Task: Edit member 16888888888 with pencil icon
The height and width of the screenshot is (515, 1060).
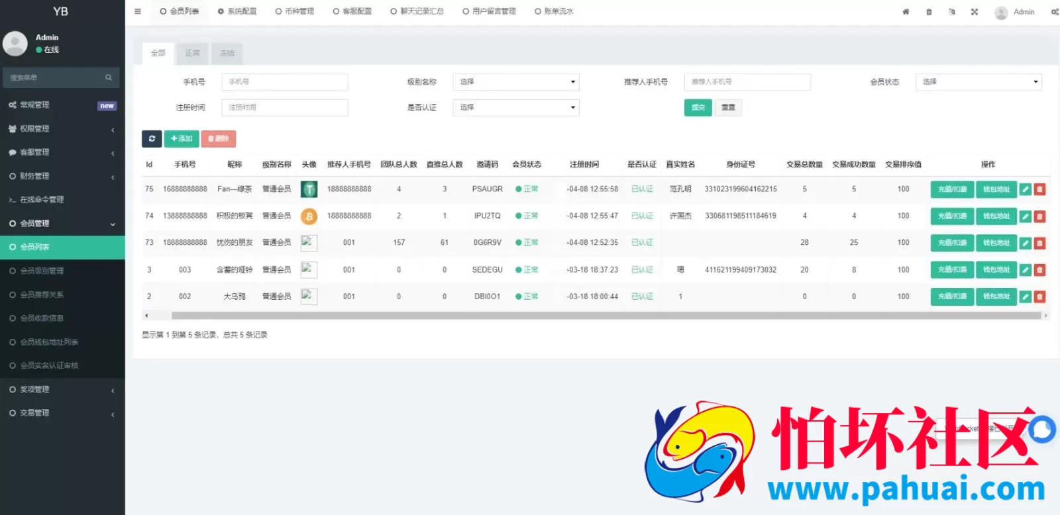Action: [x=1026, y=189]
